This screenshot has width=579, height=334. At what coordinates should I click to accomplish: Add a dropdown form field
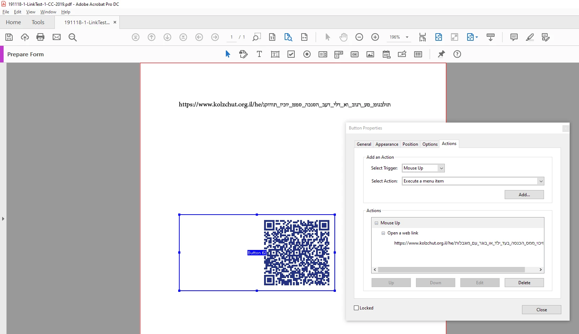(339, 54)
